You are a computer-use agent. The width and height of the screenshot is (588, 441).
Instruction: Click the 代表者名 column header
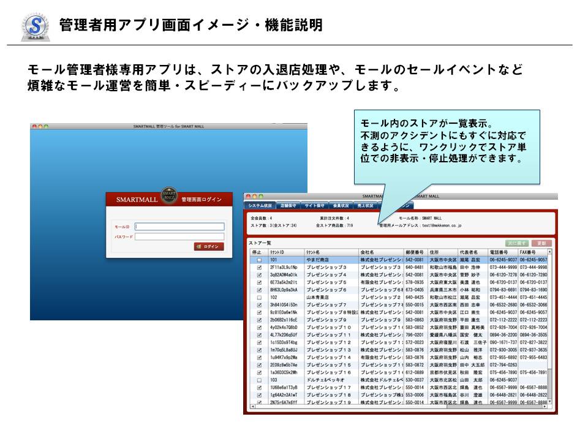coord(473,252)
